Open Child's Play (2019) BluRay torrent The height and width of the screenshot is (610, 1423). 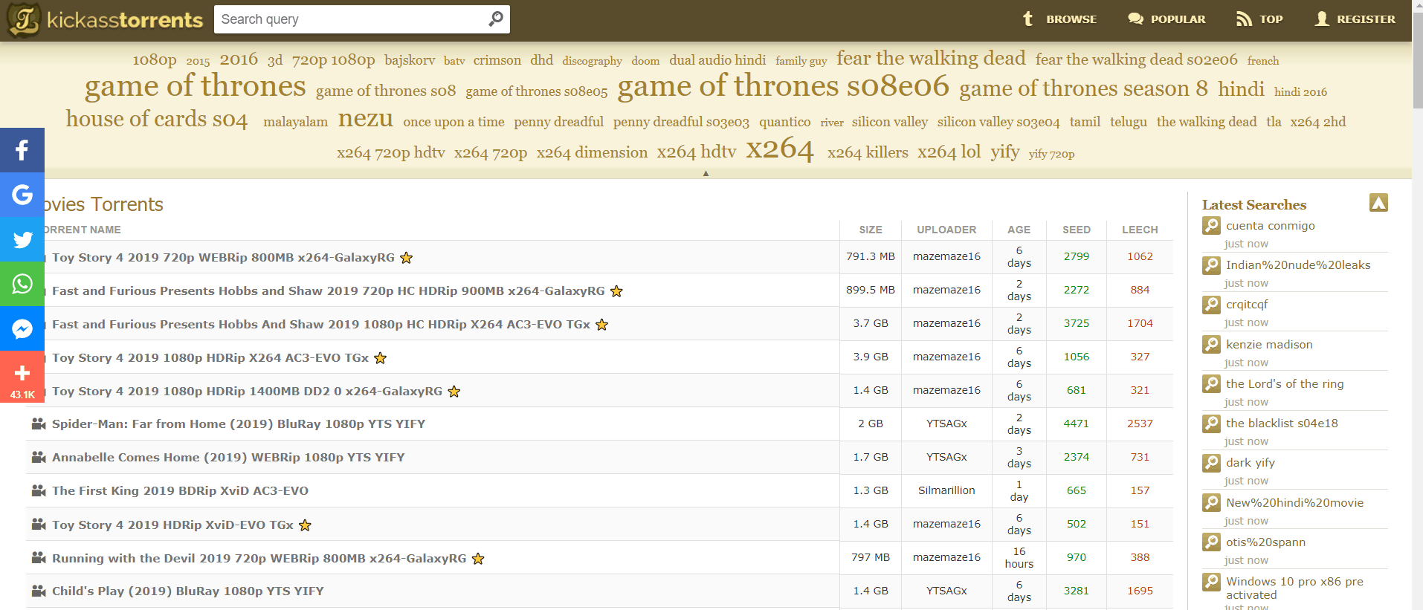tap(188, 591)
